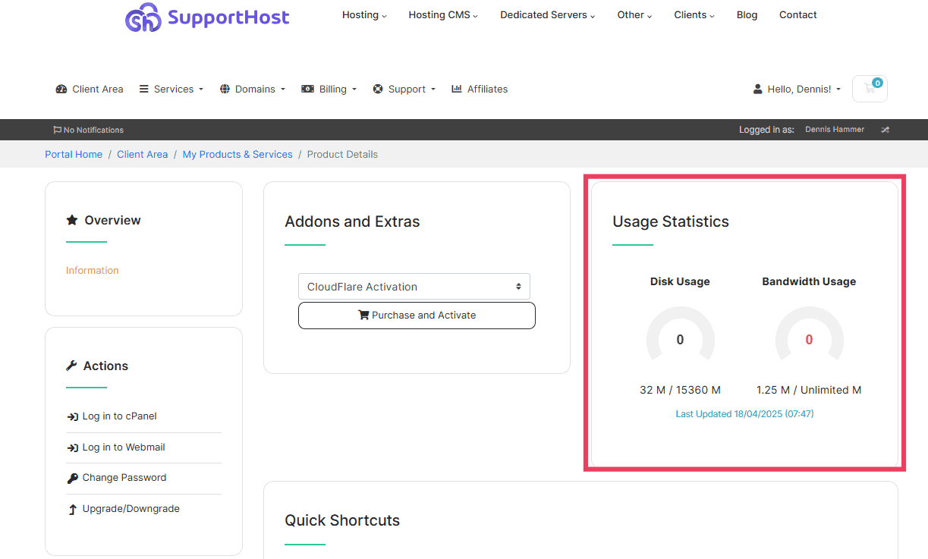Click the life-ring icon beside Support
Image resolution: width=928 pixels, height=559 pixels.
coord(378,89)
